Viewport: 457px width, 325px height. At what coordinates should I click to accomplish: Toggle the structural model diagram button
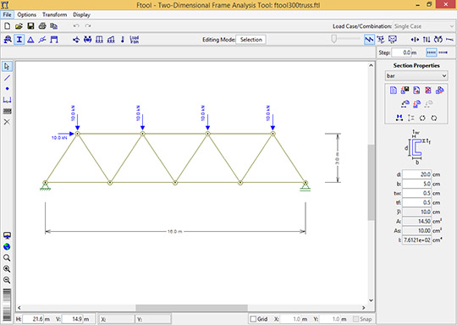point(369,39)
